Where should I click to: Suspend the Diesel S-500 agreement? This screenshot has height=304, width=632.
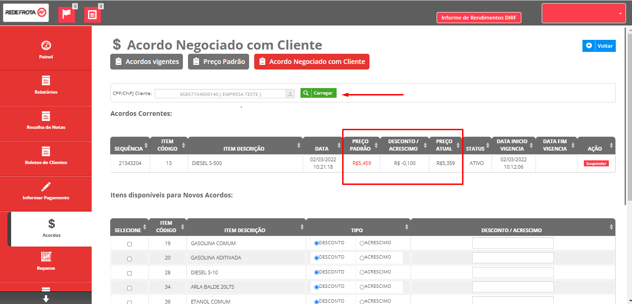596,164
